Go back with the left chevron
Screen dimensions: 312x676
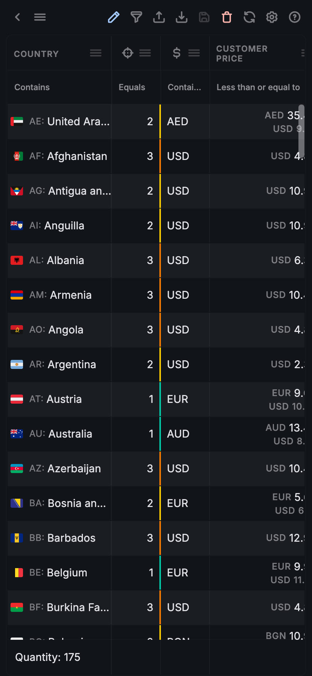tap(17, 17)
